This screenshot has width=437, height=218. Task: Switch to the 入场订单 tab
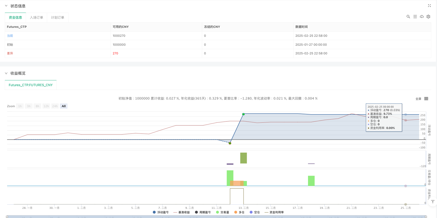pyautogui.click(x=36, y=17)
